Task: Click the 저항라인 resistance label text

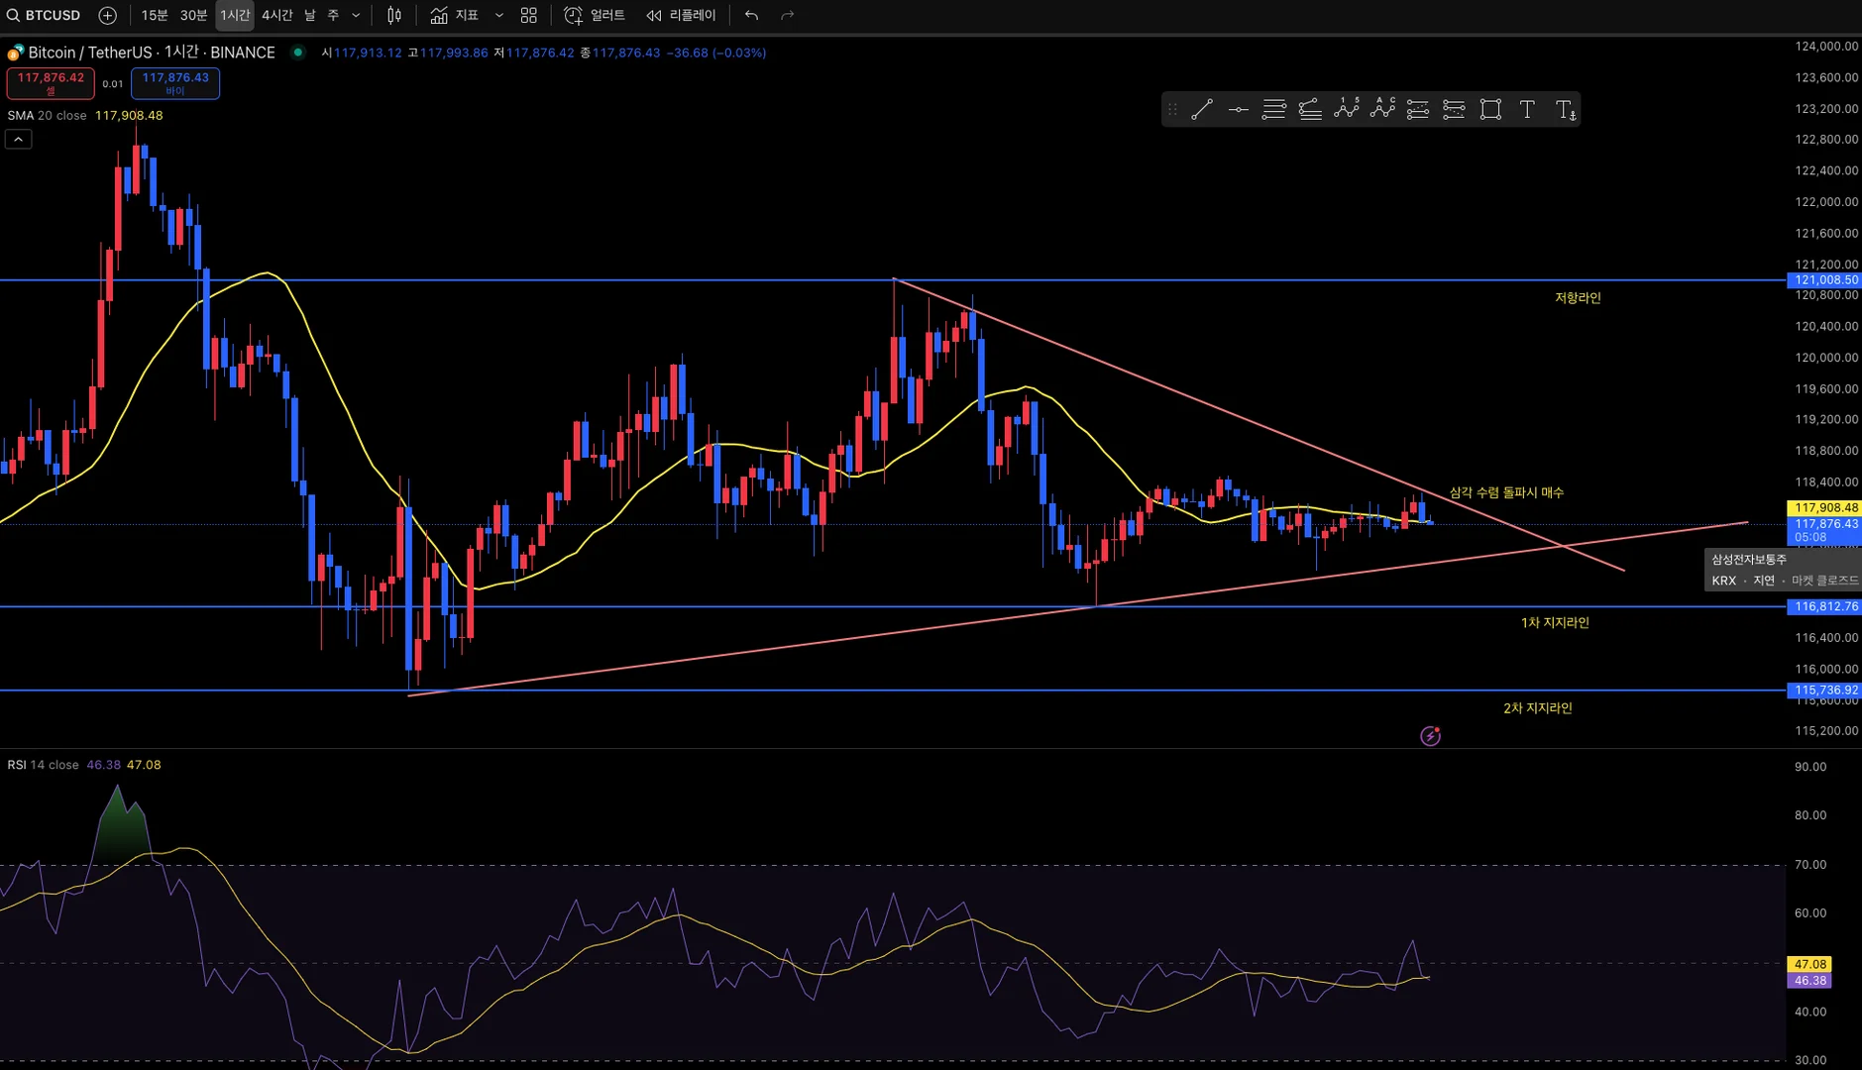Action: coord(1578,298)
